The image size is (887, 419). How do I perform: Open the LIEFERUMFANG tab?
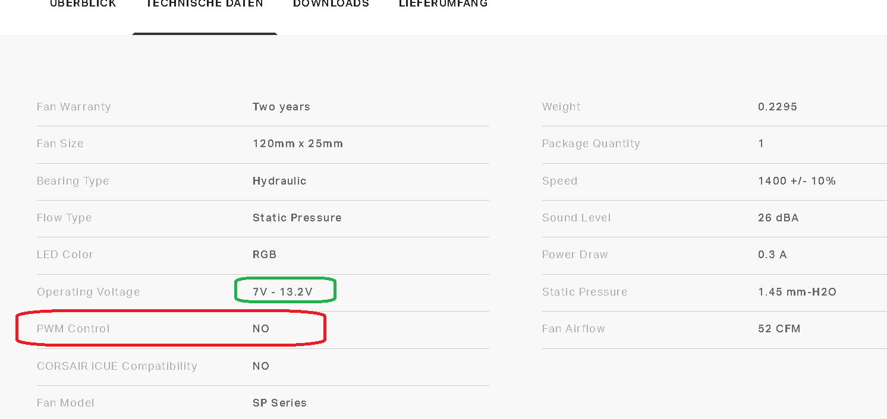pos(443,4)
